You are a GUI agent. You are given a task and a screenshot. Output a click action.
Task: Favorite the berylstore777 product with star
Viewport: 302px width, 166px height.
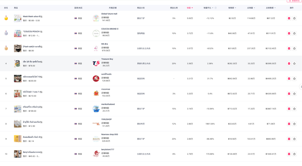click(x=294, y=154)
